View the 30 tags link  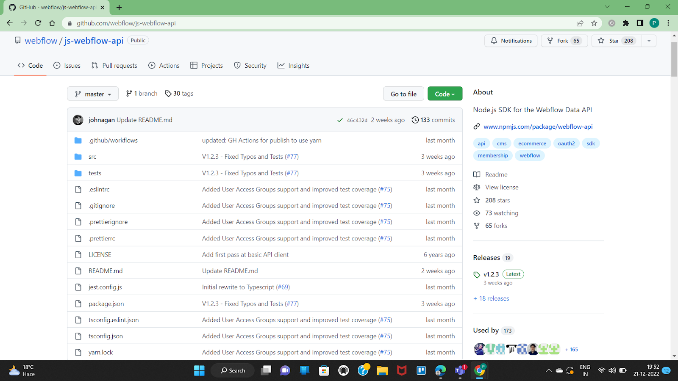[179, 94]
